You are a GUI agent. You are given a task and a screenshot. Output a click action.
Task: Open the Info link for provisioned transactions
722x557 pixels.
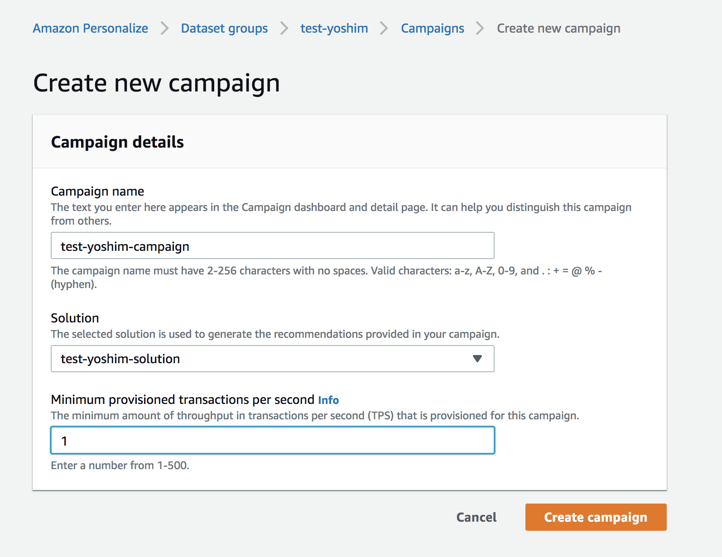coord(328,400)
